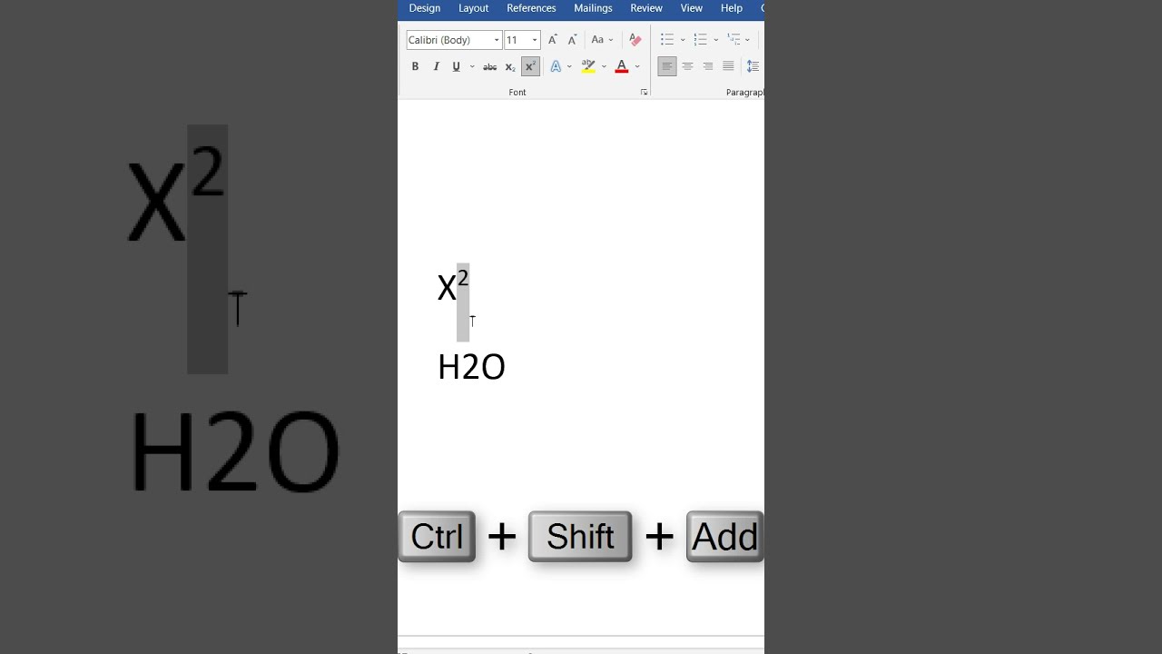Apply the red font color
This screenshot has height=654, width=1162.
pyautogui.click(x=622, y=66)
